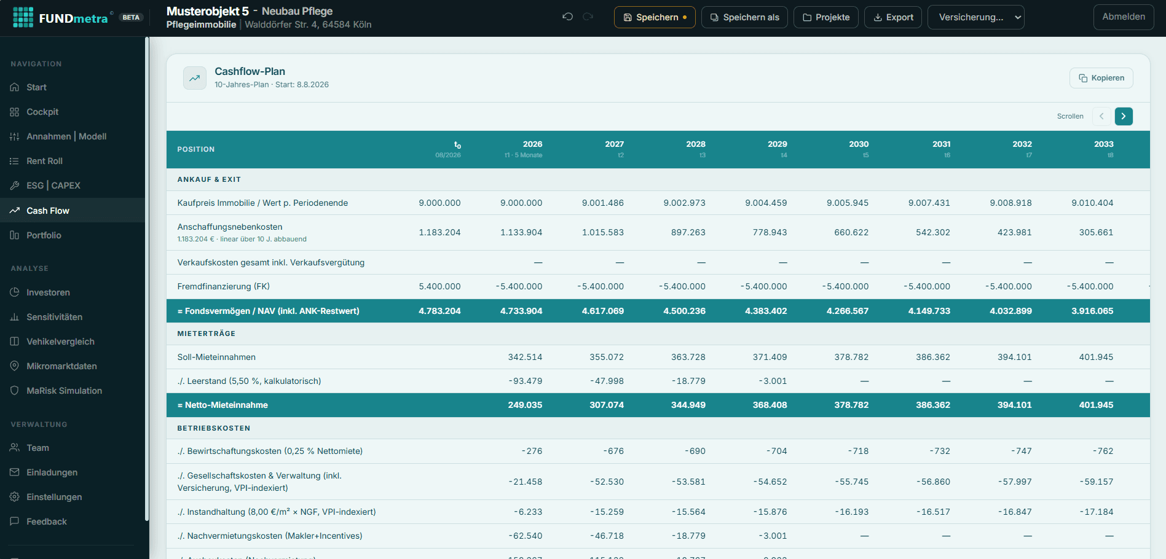Open the Versicherung dropdown

(x=975, y=17)
